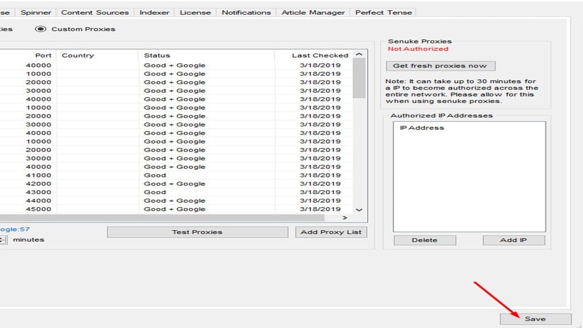Sort by the Status column header
Image resolution: width=583 pixels, height=328 pixels.
point(206,55)
